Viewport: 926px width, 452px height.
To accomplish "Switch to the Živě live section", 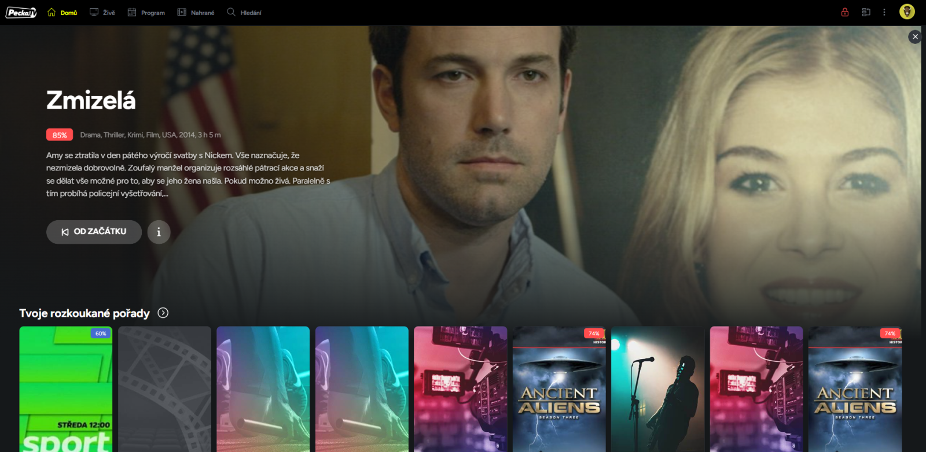I will coord(102,13).
